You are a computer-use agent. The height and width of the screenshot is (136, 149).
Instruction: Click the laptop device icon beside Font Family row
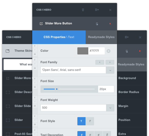coord(35,68)
